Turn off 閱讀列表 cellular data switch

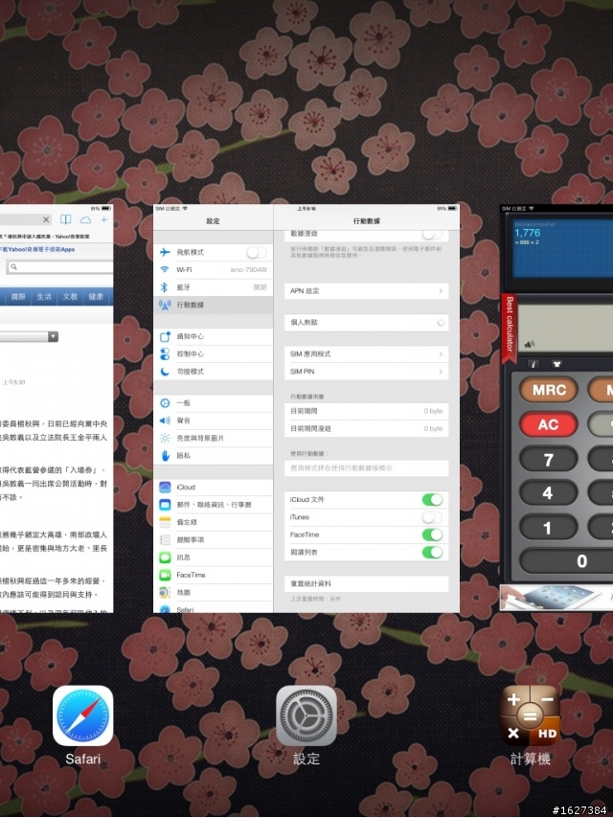coord(432,552)
